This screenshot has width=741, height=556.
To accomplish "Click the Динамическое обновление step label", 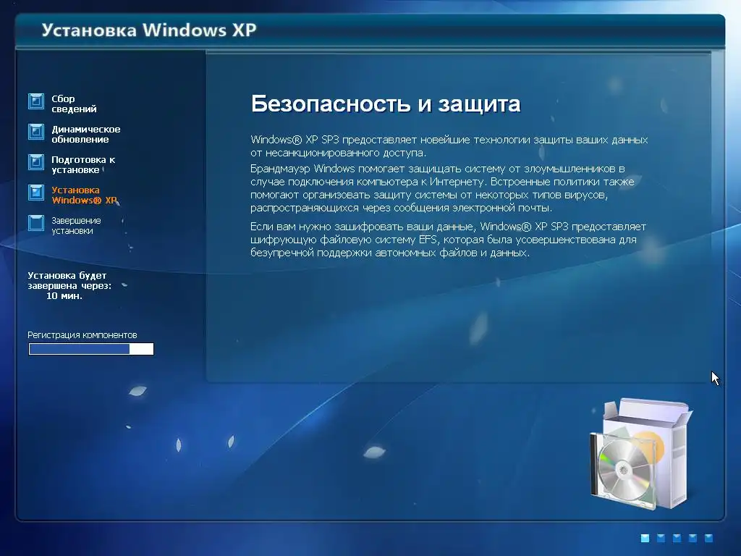I will [x=86, y=134].
